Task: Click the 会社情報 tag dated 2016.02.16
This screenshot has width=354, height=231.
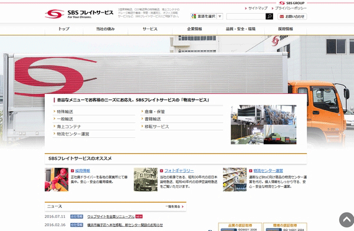Action: tap(77, 225)
